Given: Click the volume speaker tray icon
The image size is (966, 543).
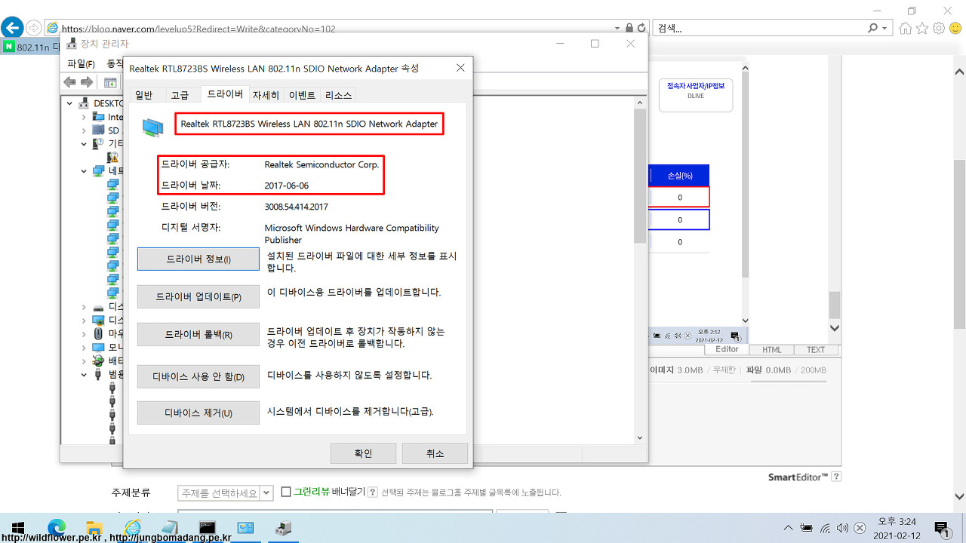Looking at the screenshot, I should click(x=842, y=528).
